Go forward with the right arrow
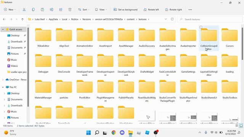The width and height of the screenshot is (244, 137). [11, 19]
